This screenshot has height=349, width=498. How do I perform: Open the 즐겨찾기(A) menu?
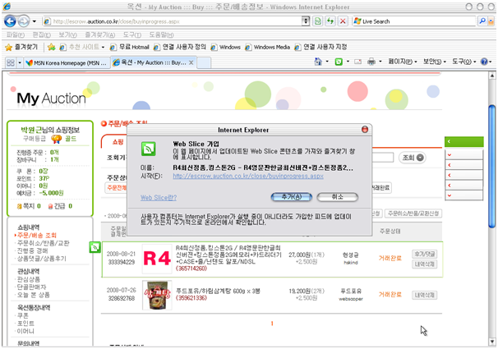click(100, 34)
